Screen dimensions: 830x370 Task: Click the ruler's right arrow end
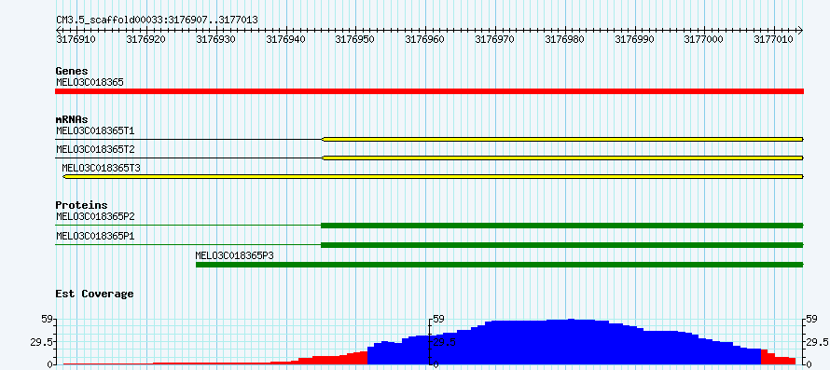coord(800,30)
